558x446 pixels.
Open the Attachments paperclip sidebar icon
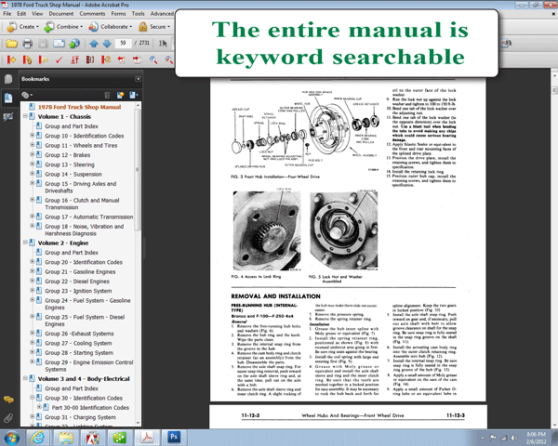8,418
